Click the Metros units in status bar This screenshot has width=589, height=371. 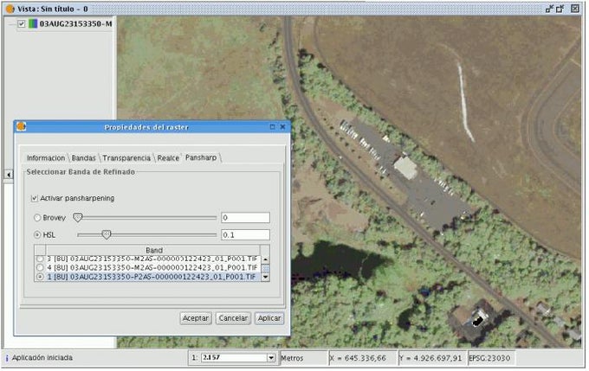click(x=292, y=359)
